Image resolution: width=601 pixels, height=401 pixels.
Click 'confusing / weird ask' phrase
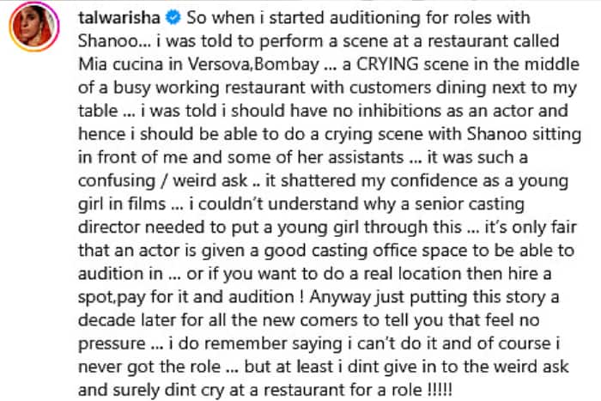click(162, 180)
